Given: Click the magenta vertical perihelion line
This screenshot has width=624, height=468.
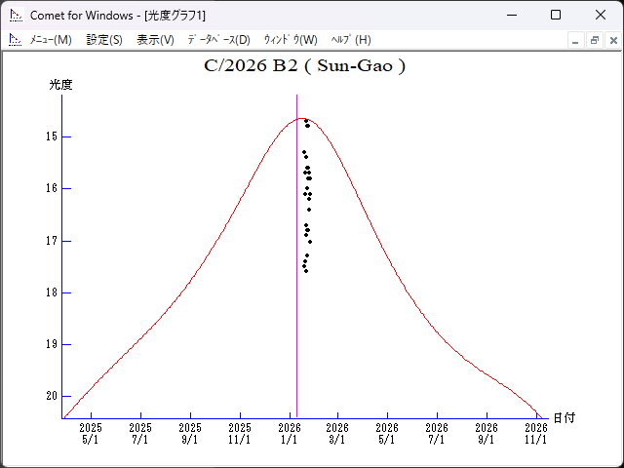Looking at the screenshot, I should 297,292.
